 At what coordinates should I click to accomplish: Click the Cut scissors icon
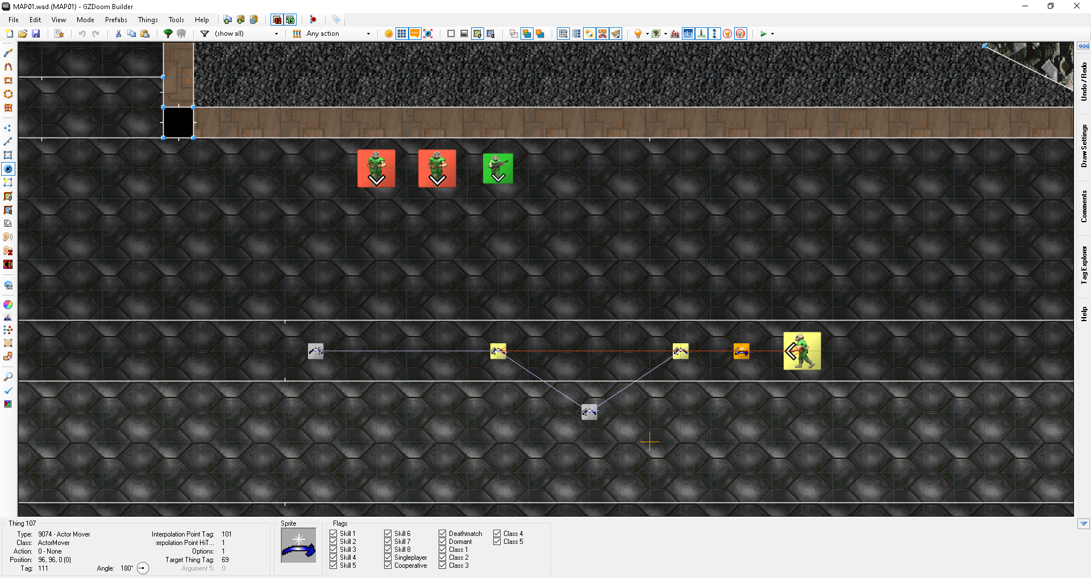(x=118, y=34)
